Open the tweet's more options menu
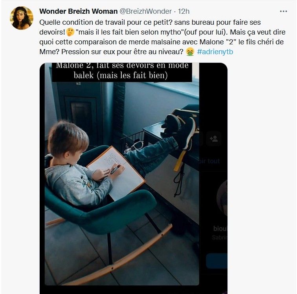Screen dimensions: 297x294 283,11
